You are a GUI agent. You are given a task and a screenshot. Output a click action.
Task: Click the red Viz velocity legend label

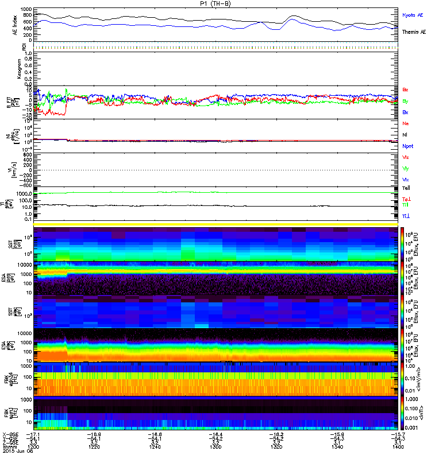pos(405,157)
